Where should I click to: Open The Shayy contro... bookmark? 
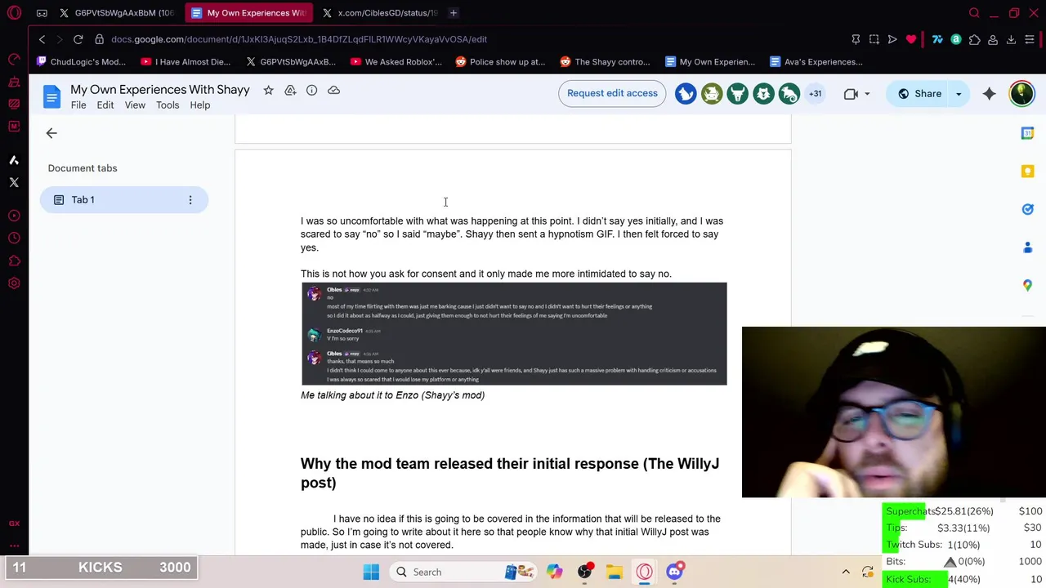605,62
